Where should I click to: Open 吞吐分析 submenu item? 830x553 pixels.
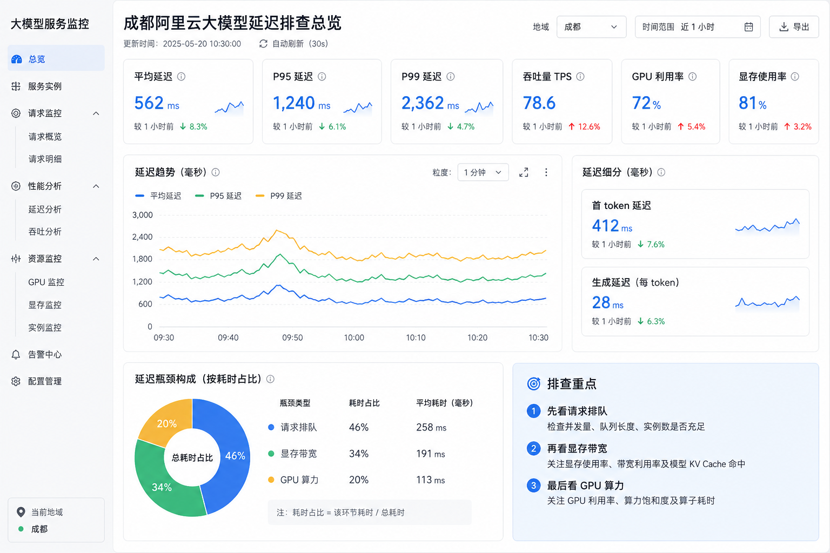pyautogui.click(x=45, y=232)
